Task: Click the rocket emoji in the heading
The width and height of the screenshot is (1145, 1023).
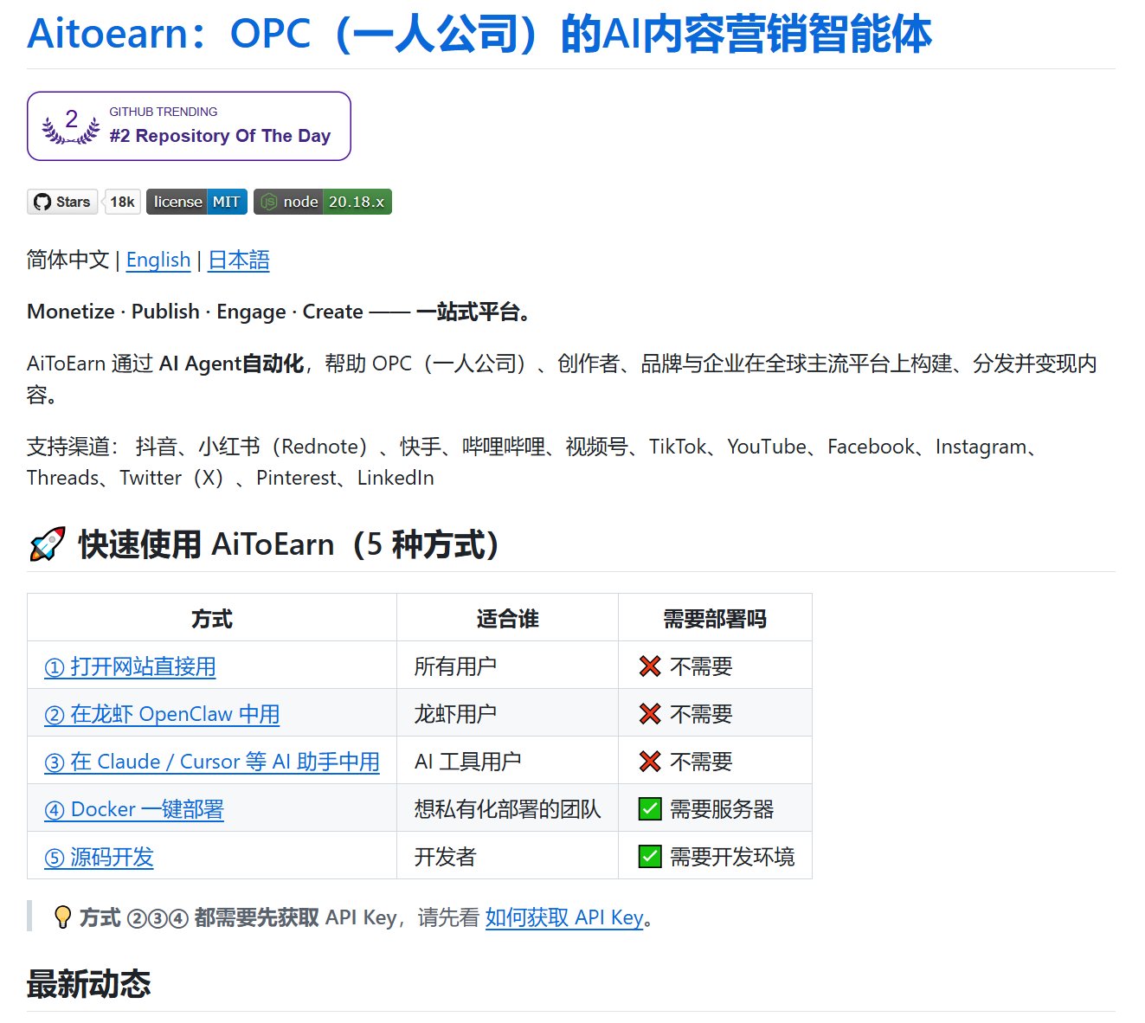Action: click(x=47, y=545)
